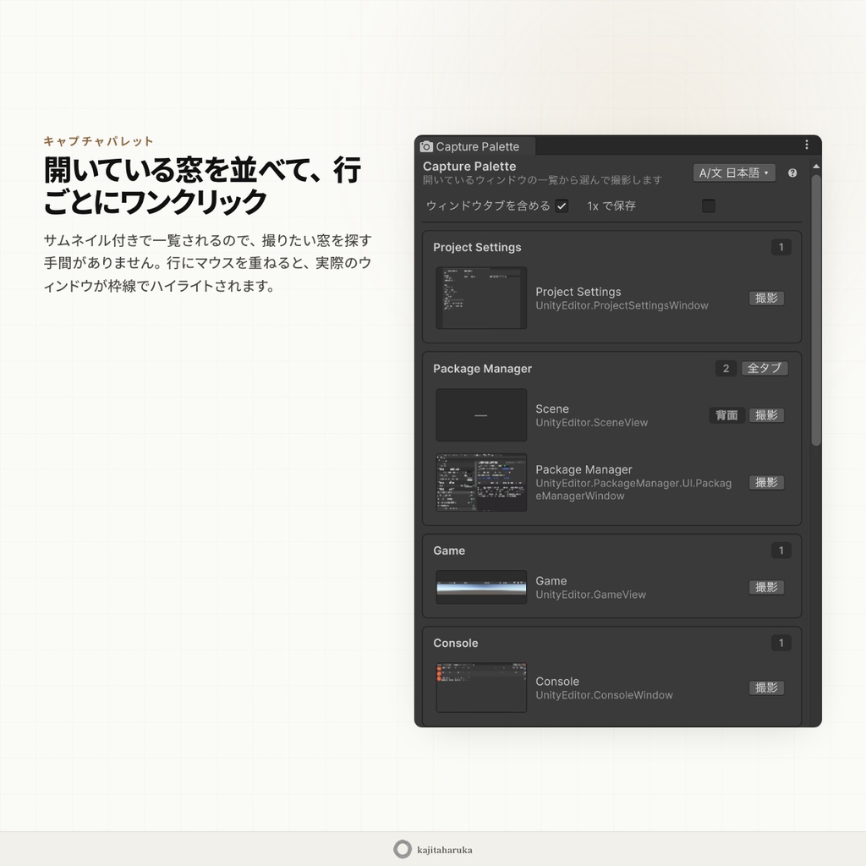The height and width of the screenshot is (866, 866).
Task: Click the Package Manager window thumbnail
Action: click(481, 483)
